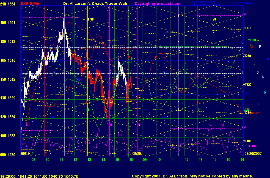This screenshot has height=178, width=270.
Task: Click the green J legend letter at right
Action: click(255, 64)
